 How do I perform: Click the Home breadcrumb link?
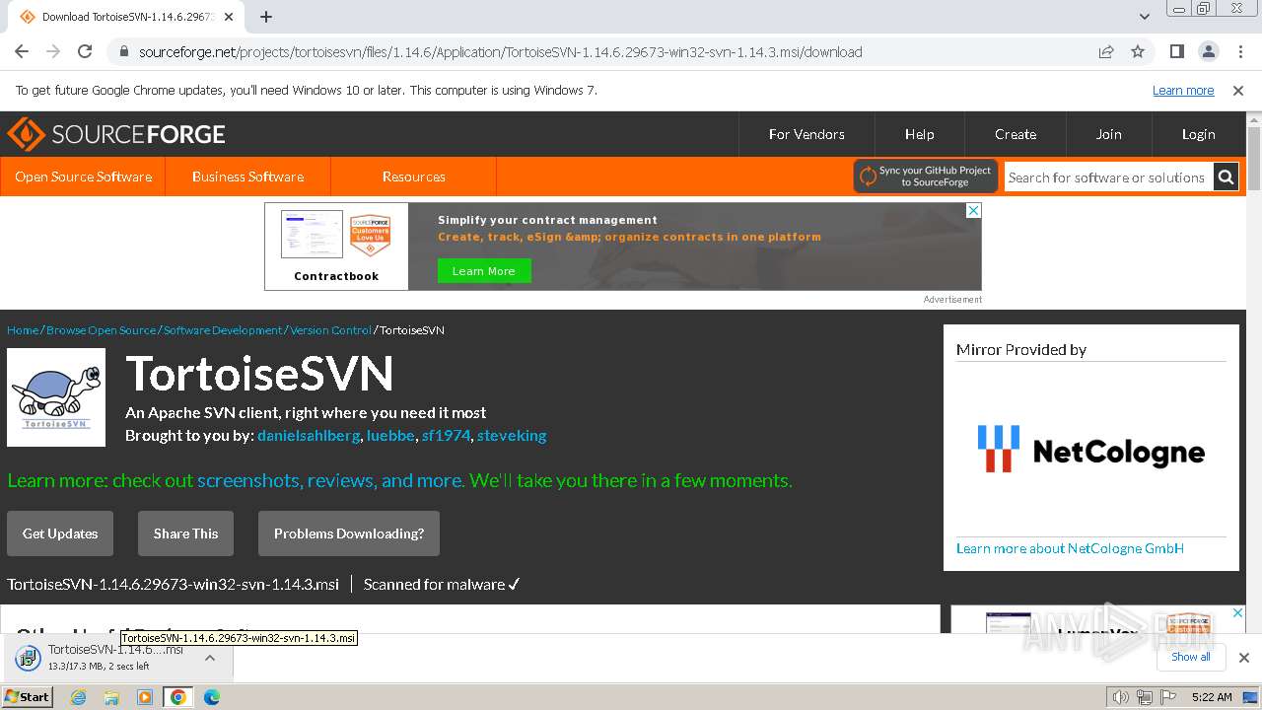pos(23,330)
